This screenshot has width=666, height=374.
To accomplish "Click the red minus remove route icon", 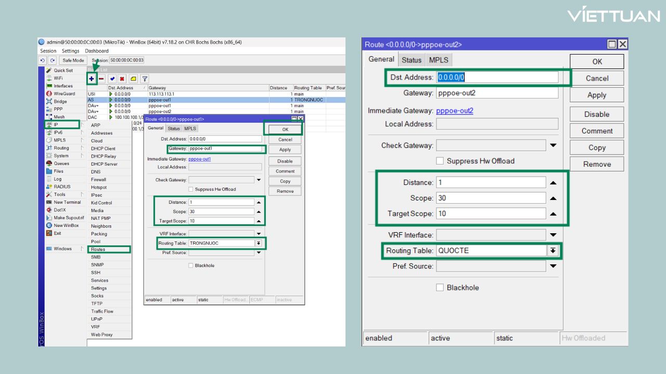I will click(x=101, y=79).
